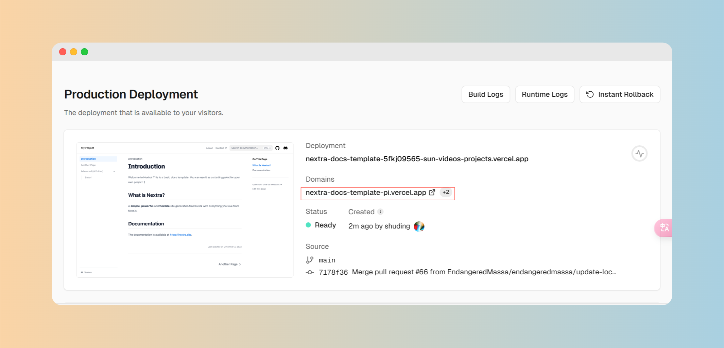Open the commit hash 7178f36
Image resolution: width=724 pixels, height=348 pixels.
[333, 272]
